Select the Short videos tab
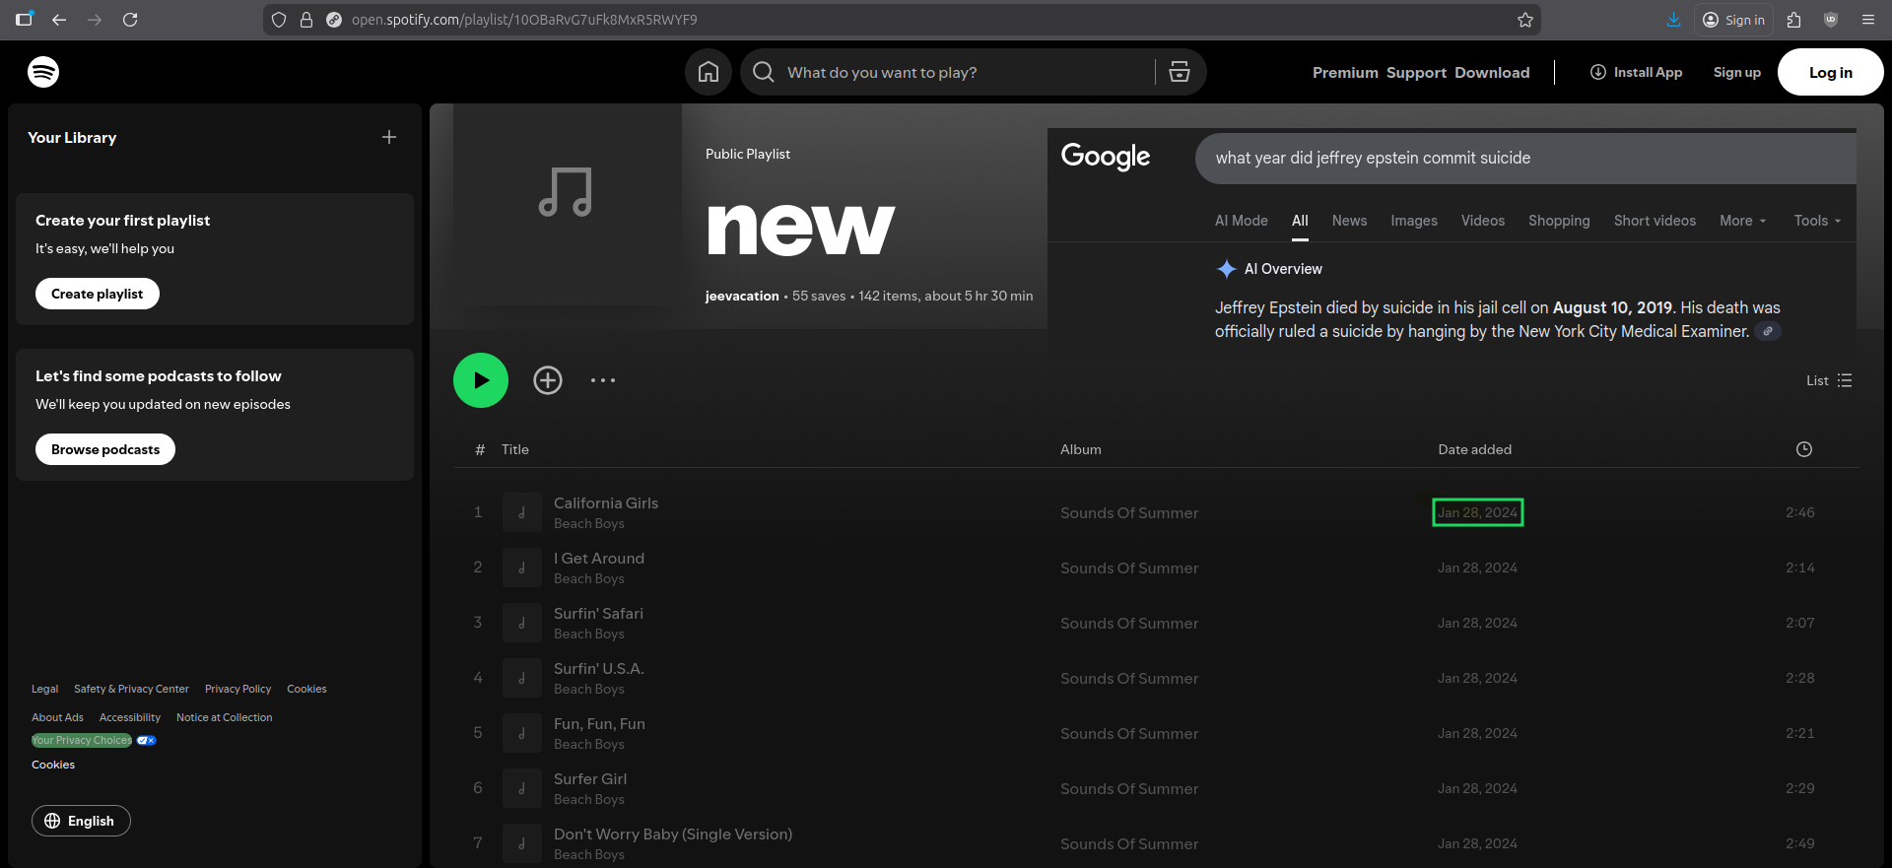The image size is (1892, 868). [x=1655, y=221]
